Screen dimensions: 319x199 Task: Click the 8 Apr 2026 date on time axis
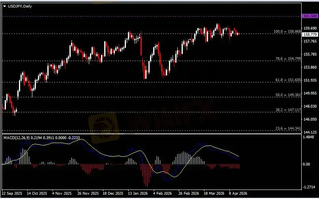(237, 193)
